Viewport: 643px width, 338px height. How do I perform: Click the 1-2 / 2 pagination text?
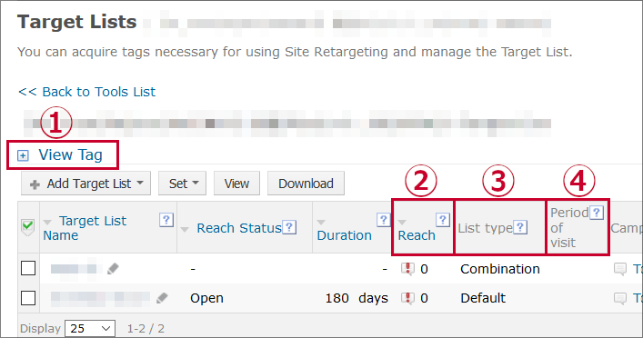click(146, 328)
